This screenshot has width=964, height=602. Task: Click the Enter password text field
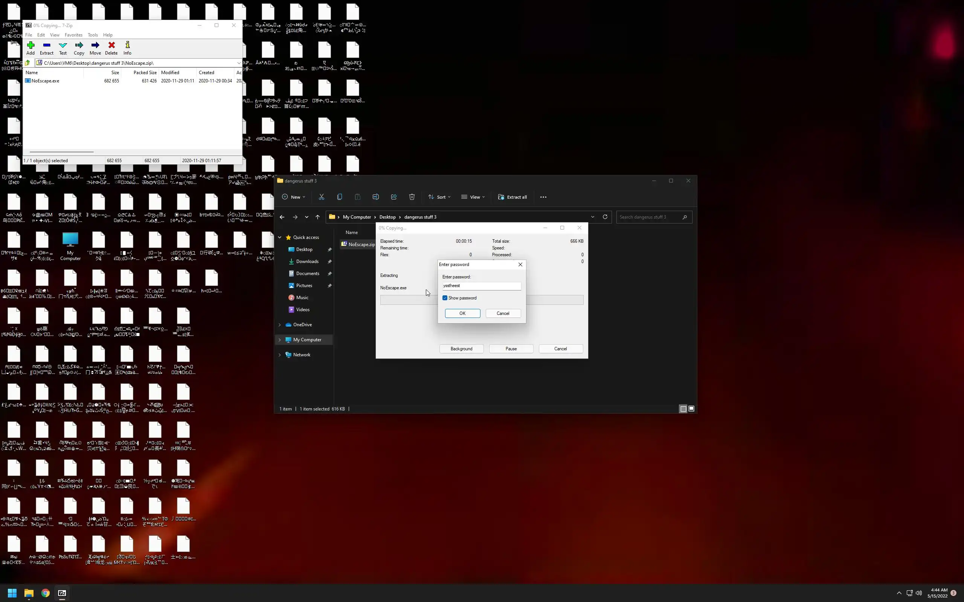click(x=481, y=286)
